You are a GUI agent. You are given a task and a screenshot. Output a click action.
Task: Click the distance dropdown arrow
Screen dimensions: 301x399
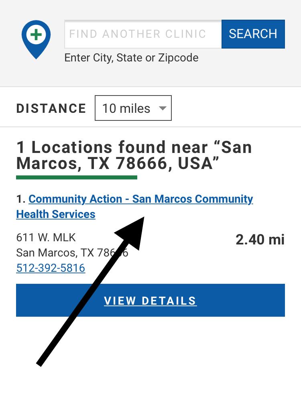click(x=163, y=108)
